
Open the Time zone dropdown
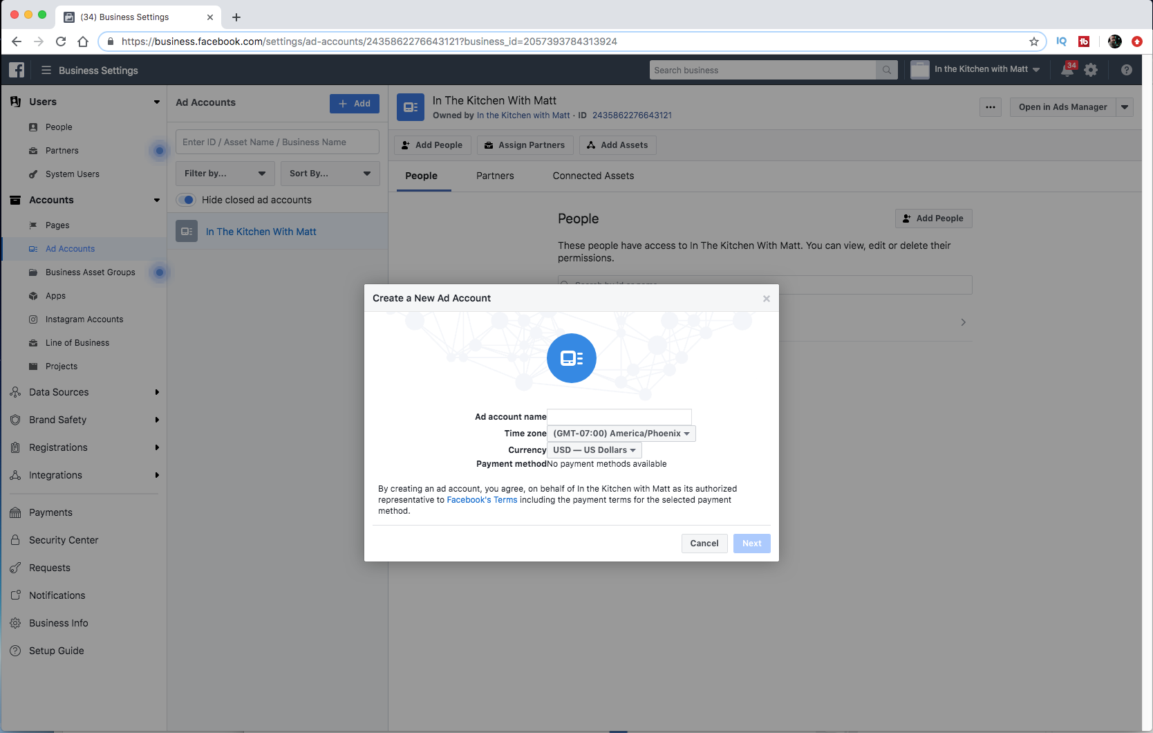click(x=621, y=434)
